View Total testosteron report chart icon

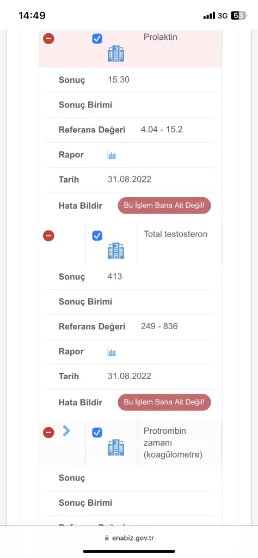[112, 352]
